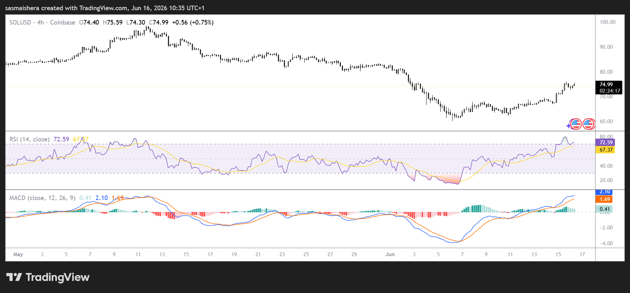Click the Jun label on the time axis

click(x=390, y=254)
